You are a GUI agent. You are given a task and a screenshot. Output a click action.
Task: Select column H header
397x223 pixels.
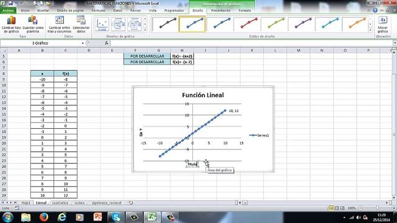pyautogui.click(x=182, y=50)
